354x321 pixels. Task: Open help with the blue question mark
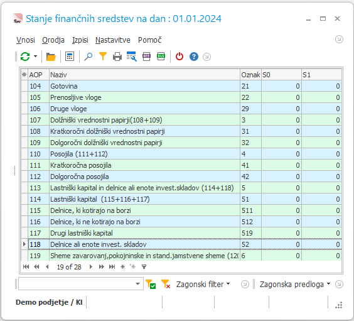pos(194,57)
